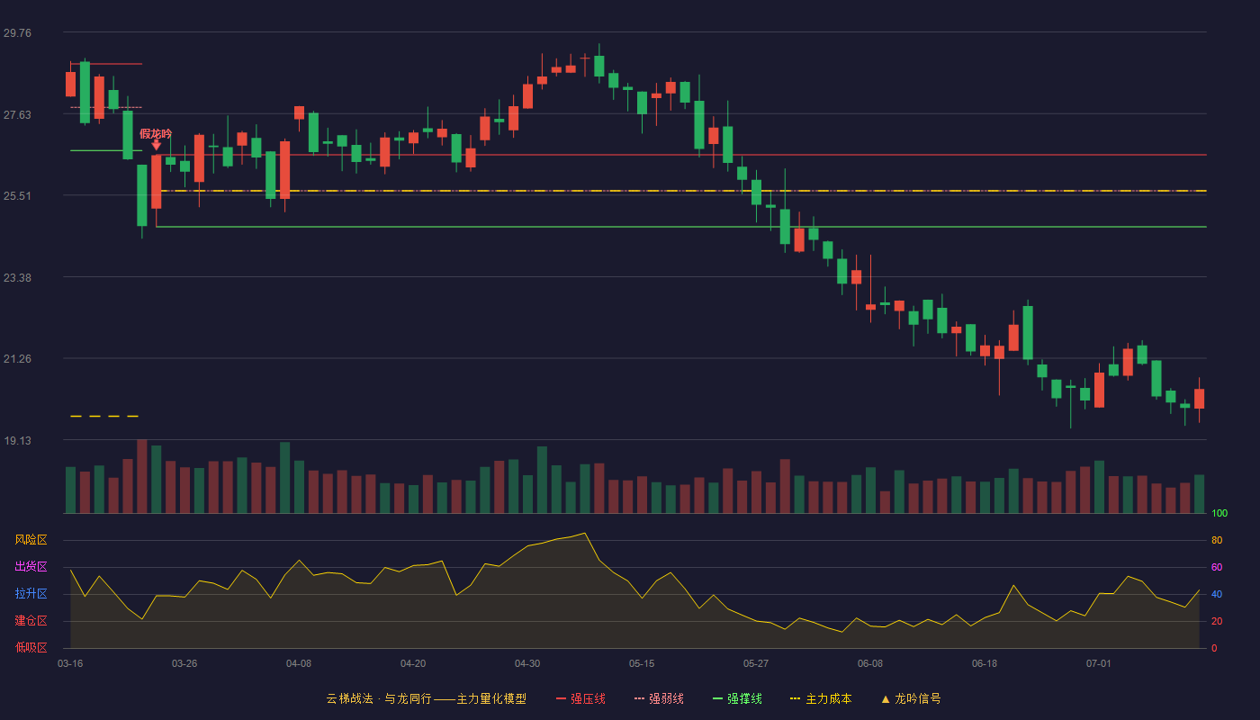This screenshot has height=720, width=1260.
Task: Hide the 主力成本 legend series
Action: point(821,698)
